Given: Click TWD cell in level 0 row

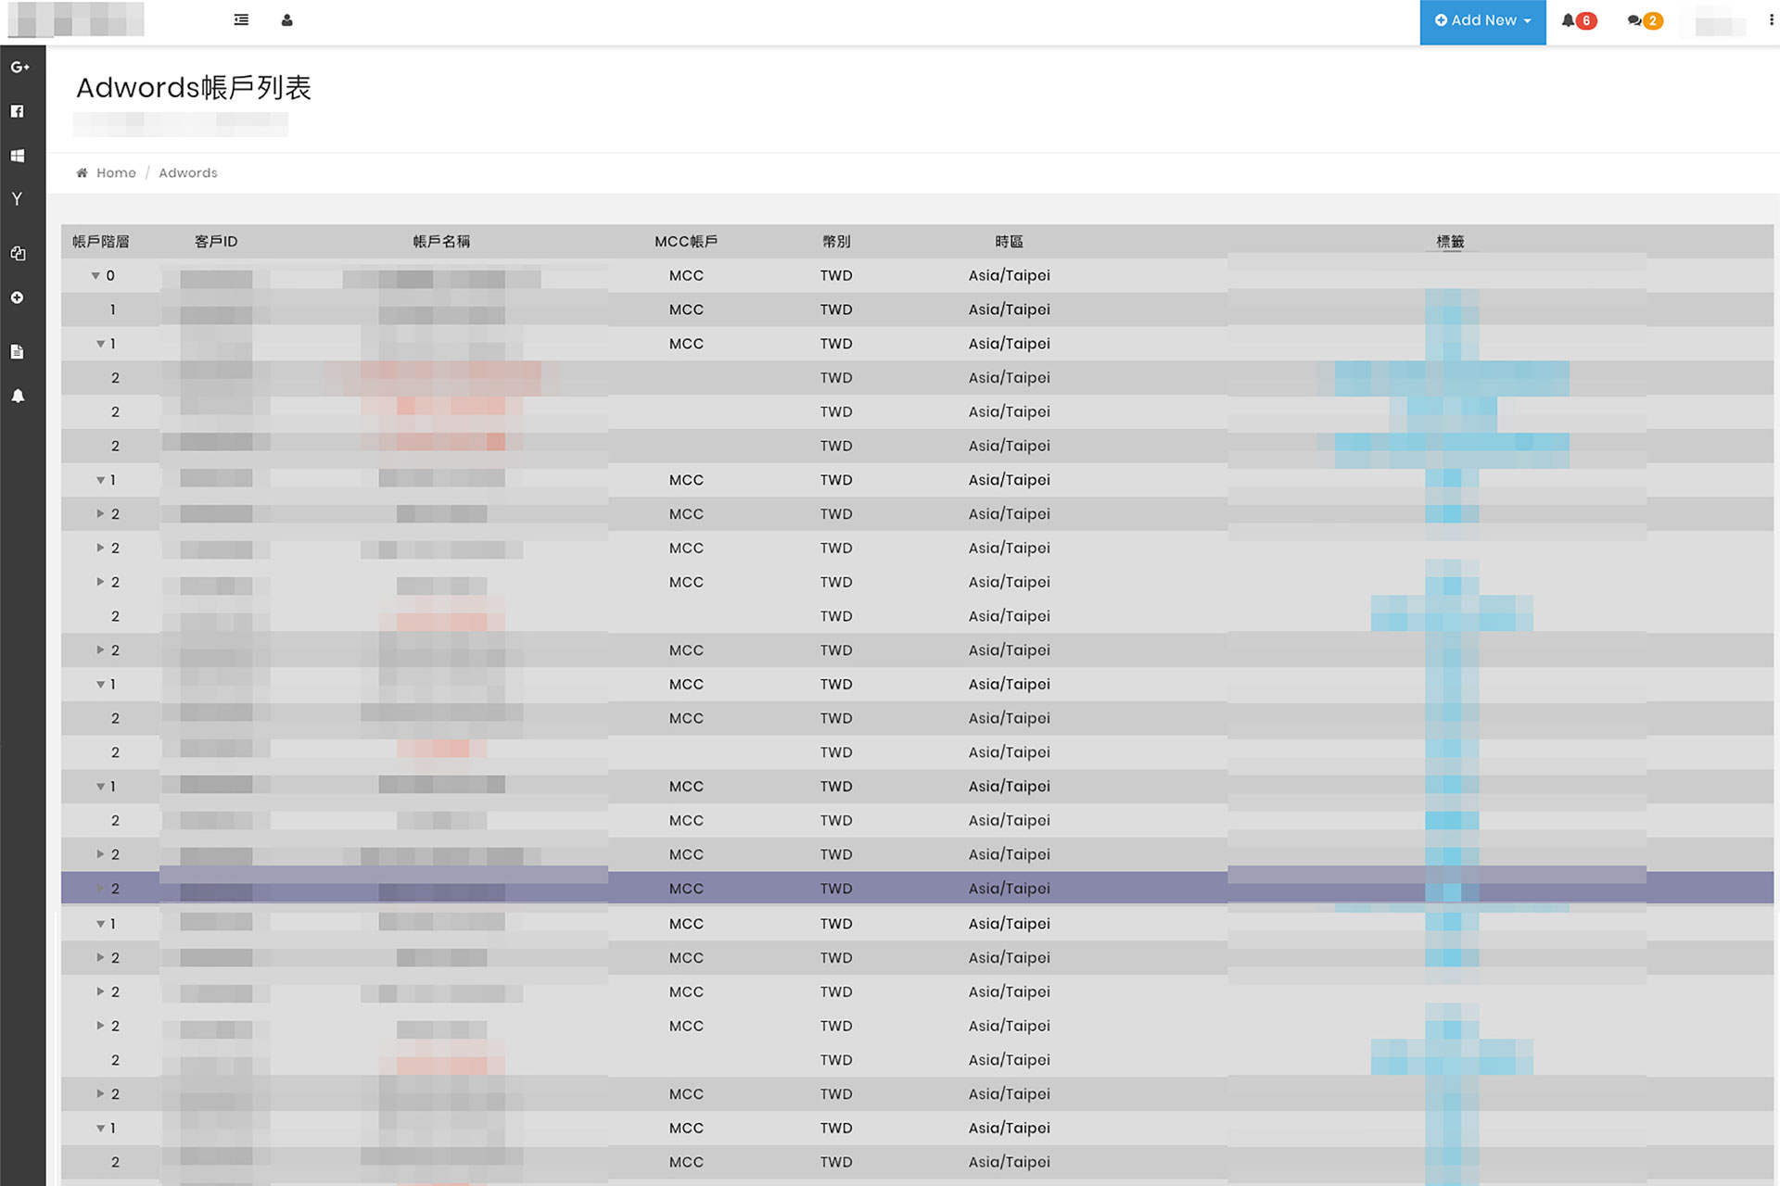Looking at the screenshot, I should point(836,276).
